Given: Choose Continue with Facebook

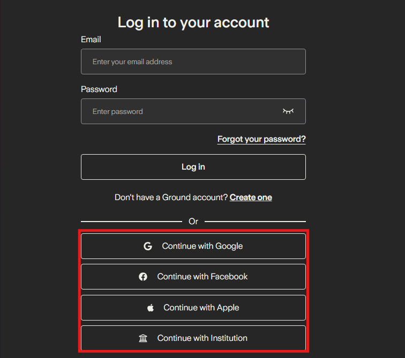Looking at the screenshot, I should click(202, 277).
